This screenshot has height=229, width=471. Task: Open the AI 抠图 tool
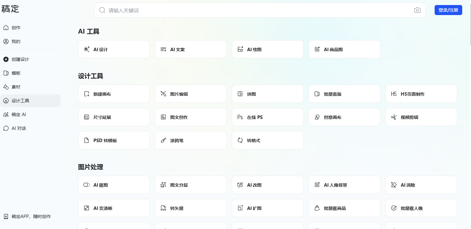[114, 185]
